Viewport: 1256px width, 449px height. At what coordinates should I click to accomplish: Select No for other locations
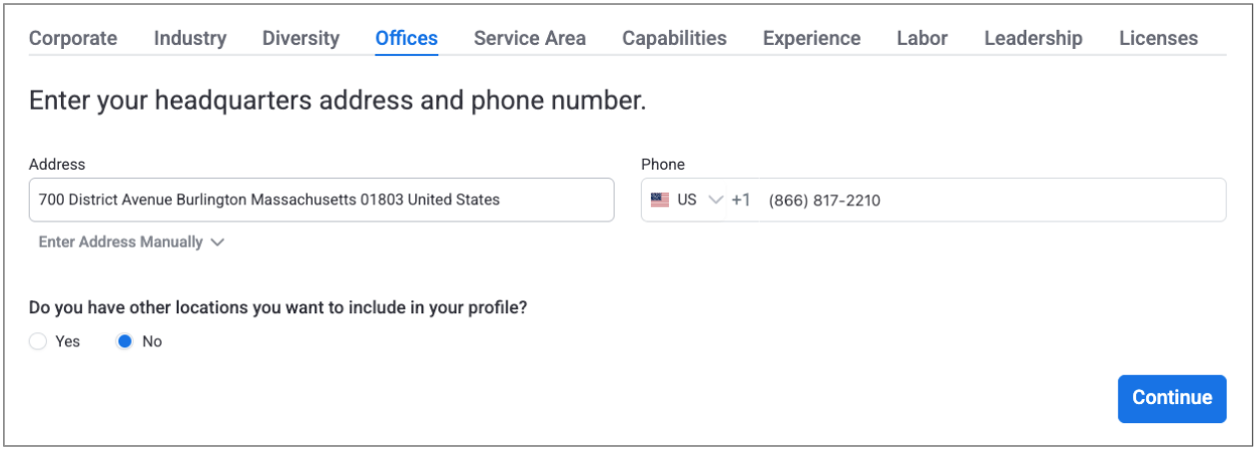[x=125, y=341]
